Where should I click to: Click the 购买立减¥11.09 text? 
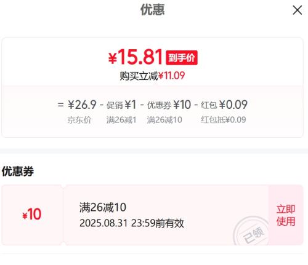152,76
